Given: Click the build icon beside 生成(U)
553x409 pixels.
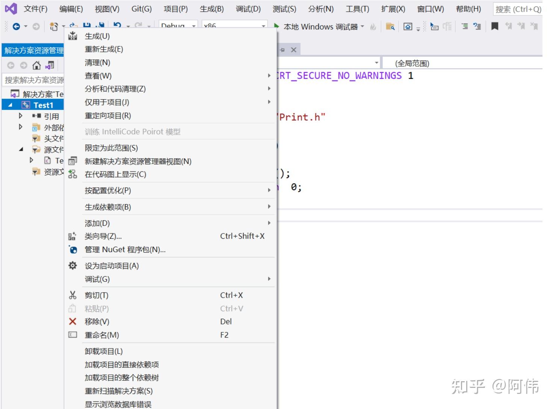Looking at the screenshot, I should point(73,36).
